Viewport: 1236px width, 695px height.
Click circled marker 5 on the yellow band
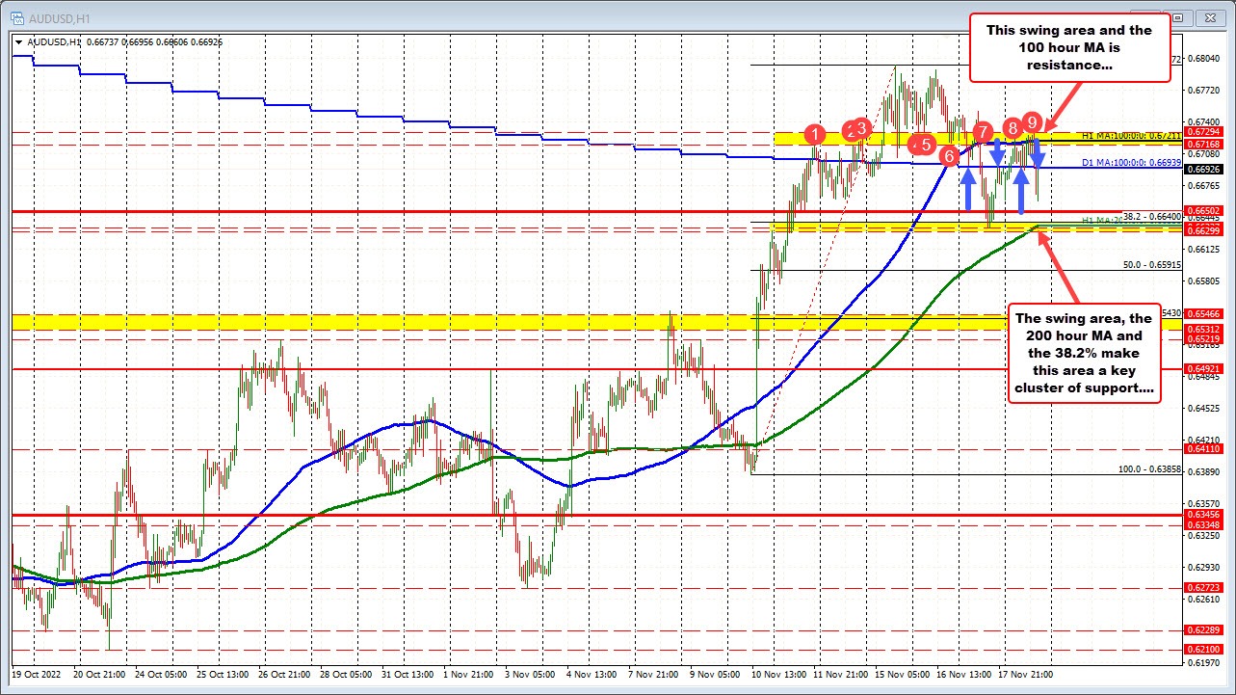(x=924, y=145)
